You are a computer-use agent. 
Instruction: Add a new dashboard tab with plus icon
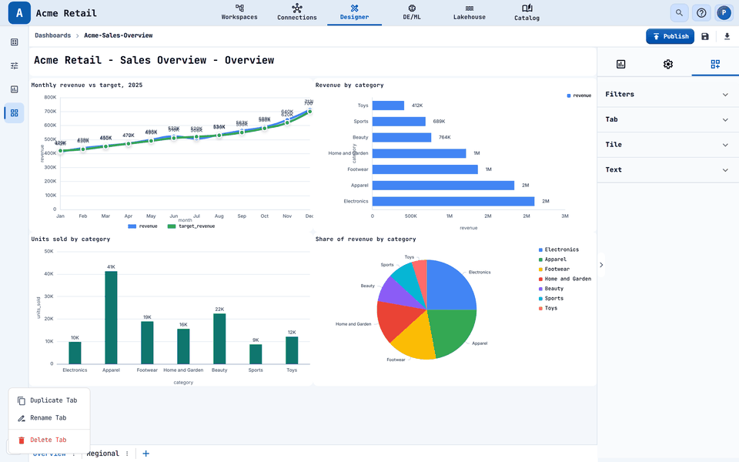[146, 454]
